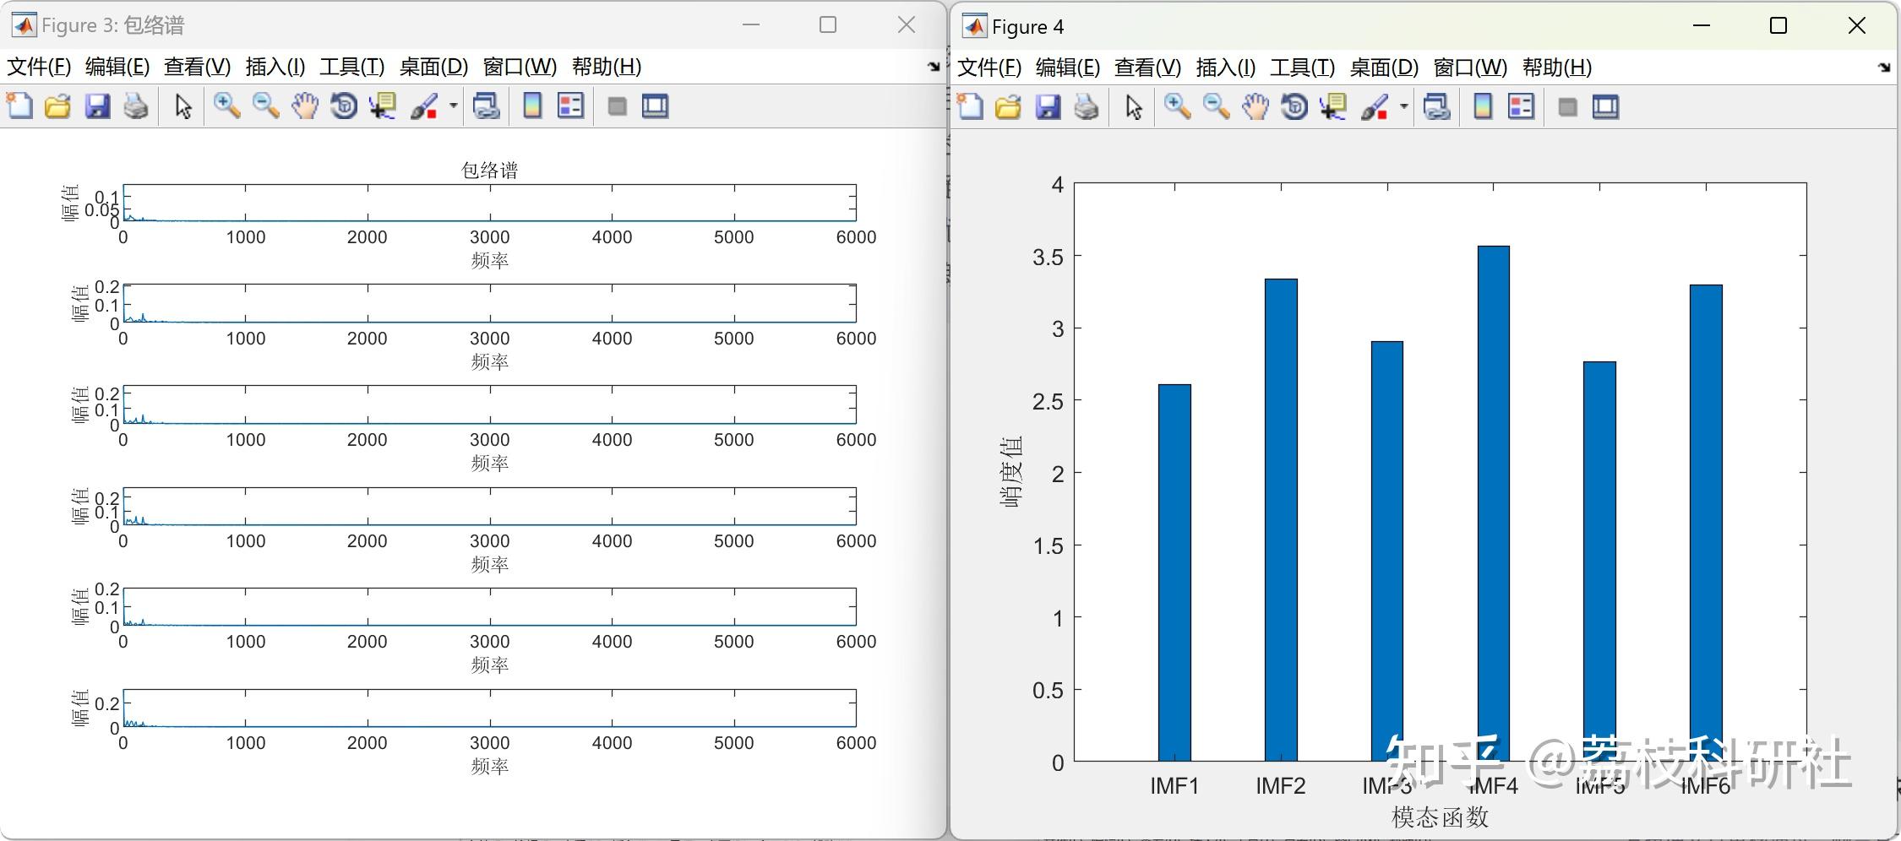Screen dimensions: 1901x841
Task: Toggle Zoom Out mode in Figure 3
Action: tap(264, 106)
